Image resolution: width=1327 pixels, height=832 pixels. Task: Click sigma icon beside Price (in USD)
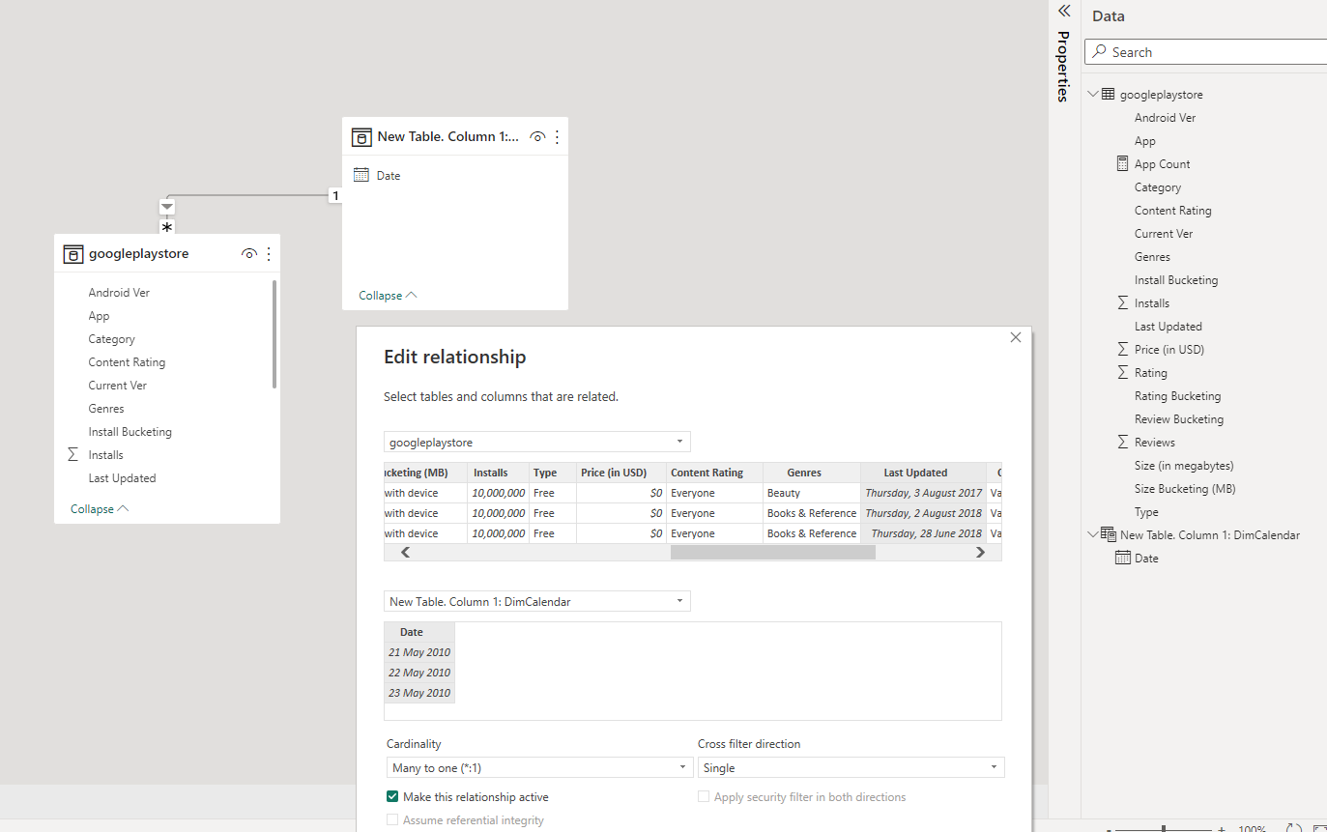1122,349
